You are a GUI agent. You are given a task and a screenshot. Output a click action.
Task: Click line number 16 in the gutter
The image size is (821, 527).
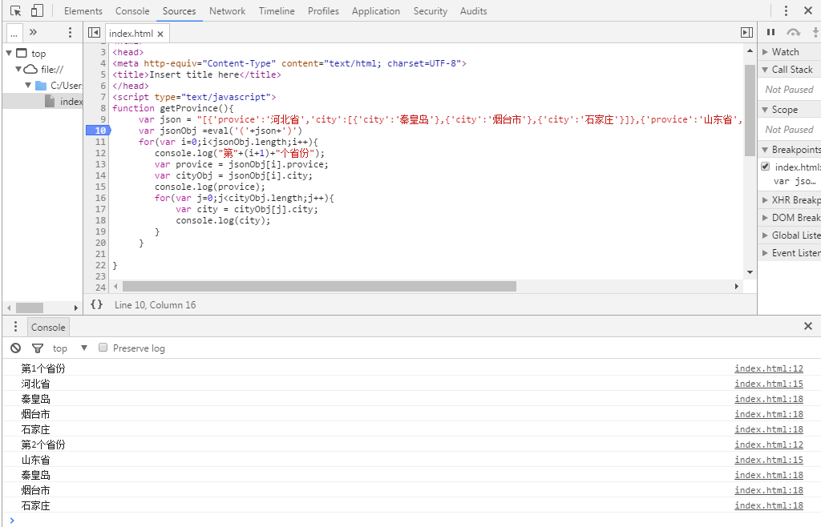click(100, 198)
